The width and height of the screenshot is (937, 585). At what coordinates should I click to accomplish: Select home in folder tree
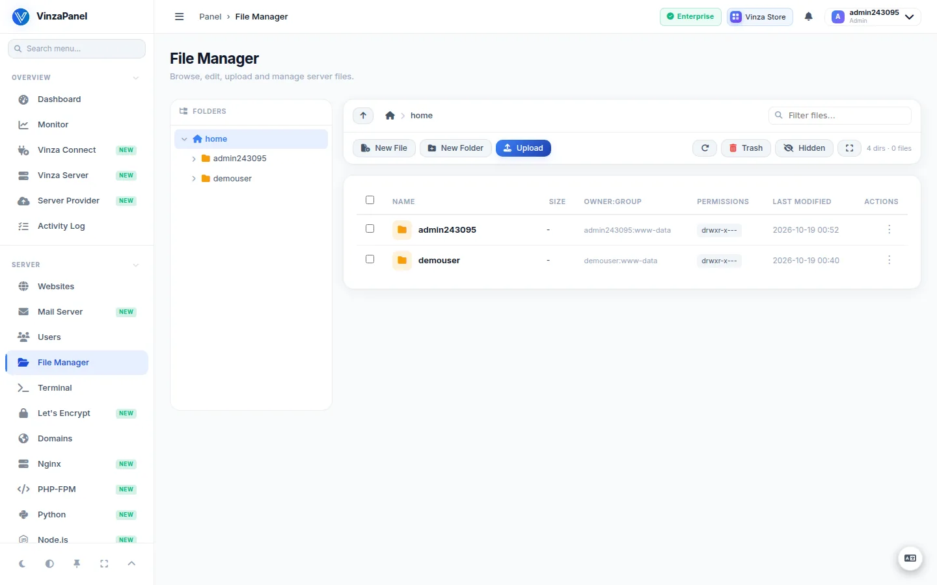[251, 139]
